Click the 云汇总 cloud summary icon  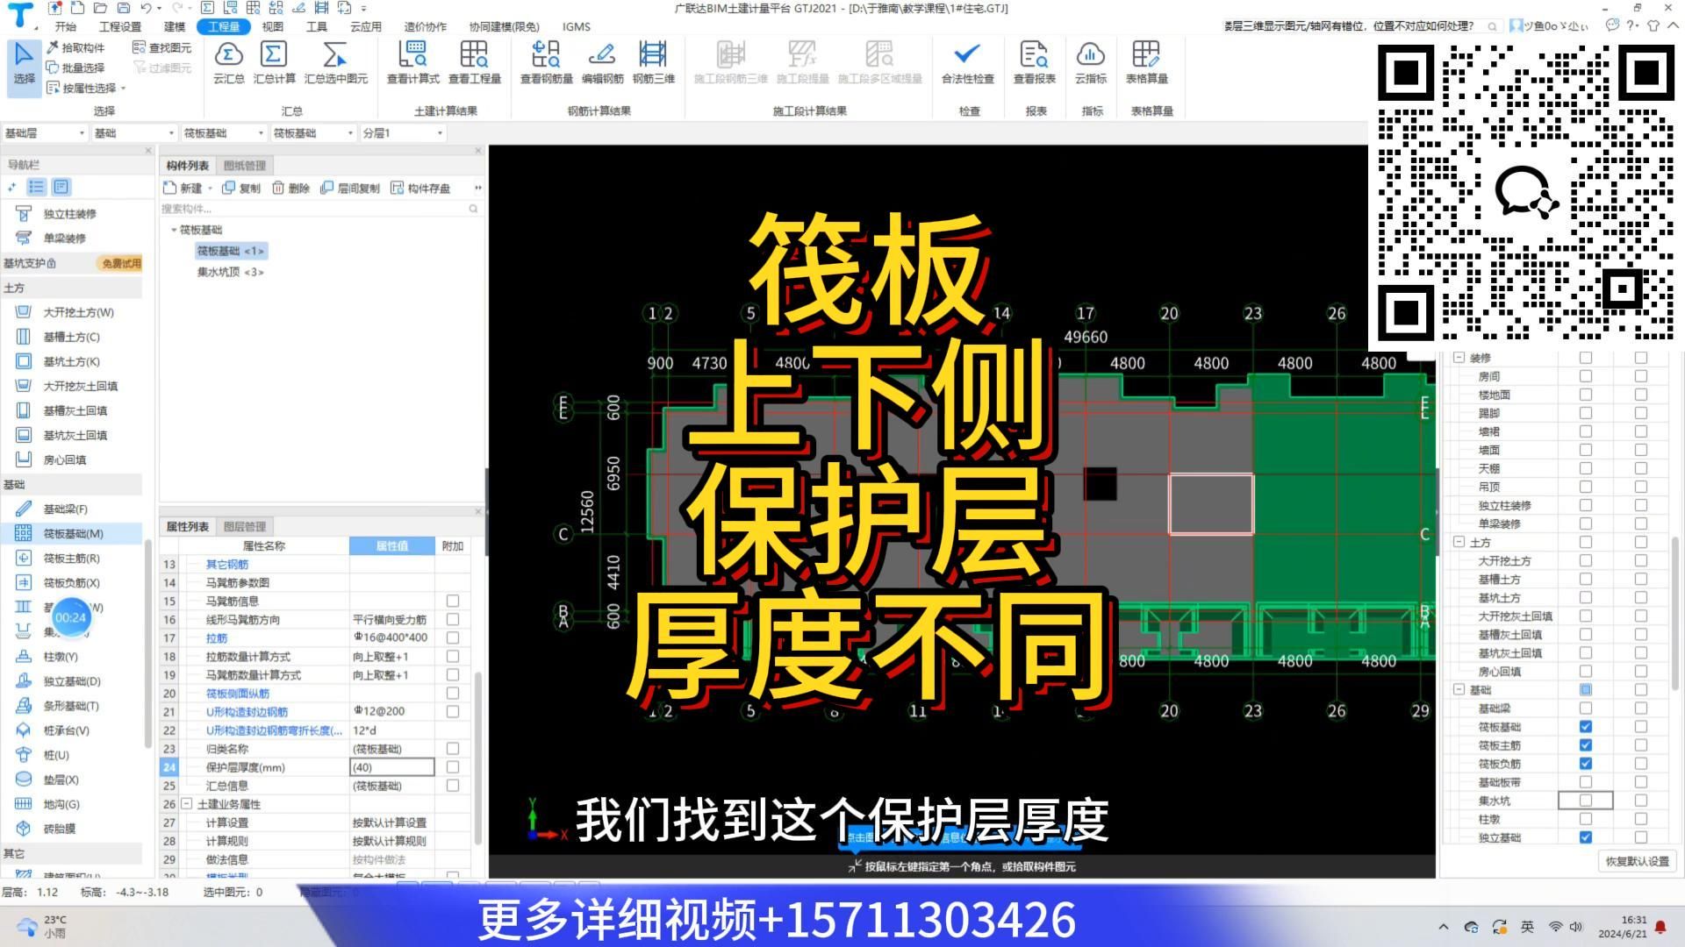tap(228, 61)
